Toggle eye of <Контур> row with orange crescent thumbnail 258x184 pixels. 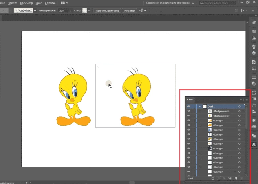tap(189, 120)
